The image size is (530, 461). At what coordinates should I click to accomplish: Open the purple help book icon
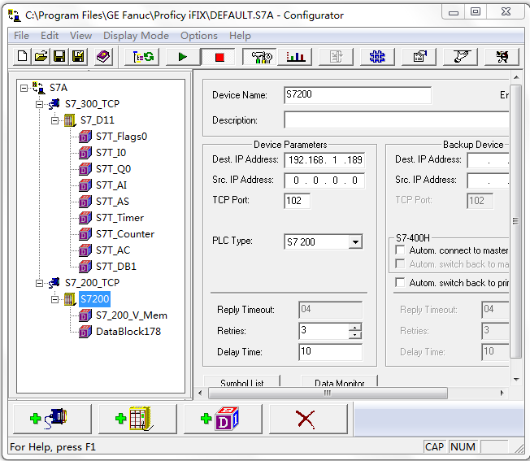103,56
